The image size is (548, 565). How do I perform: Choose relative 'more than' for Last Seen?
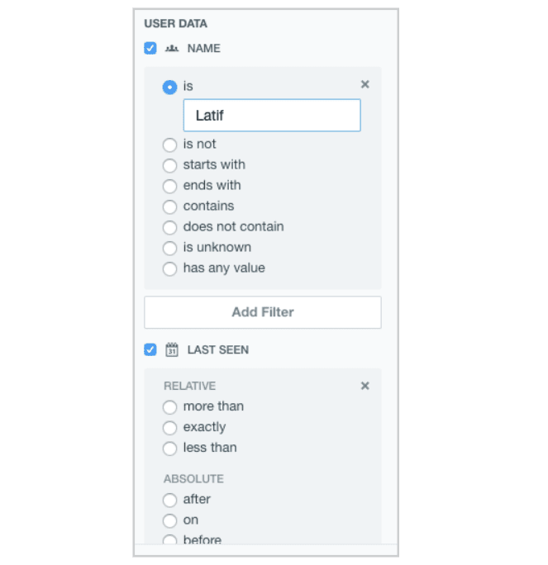[169, 407]
